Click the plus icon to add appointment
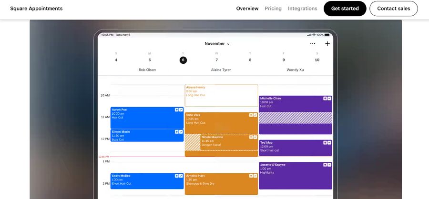Image resolution: width=429 pixels, height=199 pixels. [327, 44]
